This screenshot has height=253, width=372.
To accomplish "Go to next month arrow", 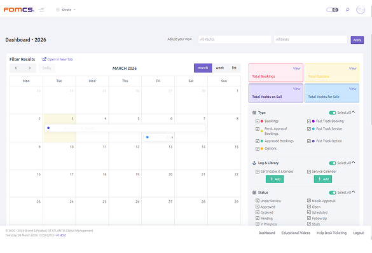I will click(29, 68).
